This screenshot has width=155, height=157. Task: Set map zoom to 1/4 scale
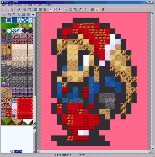(60, 9)
